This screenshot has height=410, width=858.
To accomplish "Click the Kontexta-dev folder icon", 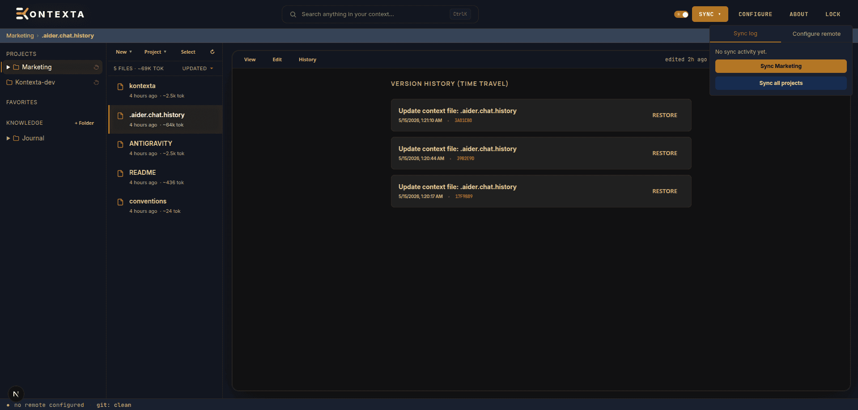I will [9, 82].
